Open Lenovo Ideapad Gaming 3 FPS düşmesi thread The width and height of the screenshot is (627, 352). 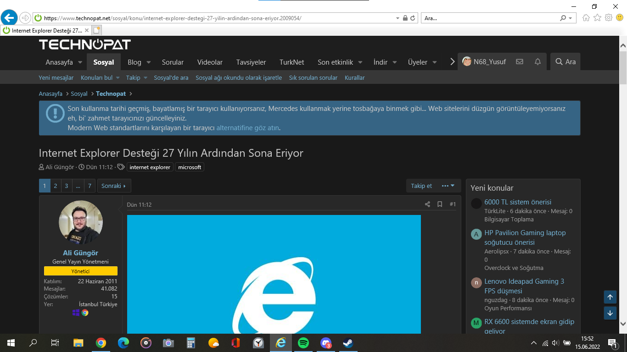point(524,286)
